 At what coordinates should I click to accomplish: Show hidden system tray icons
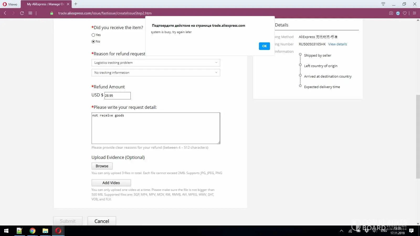[x=342, y=231]
